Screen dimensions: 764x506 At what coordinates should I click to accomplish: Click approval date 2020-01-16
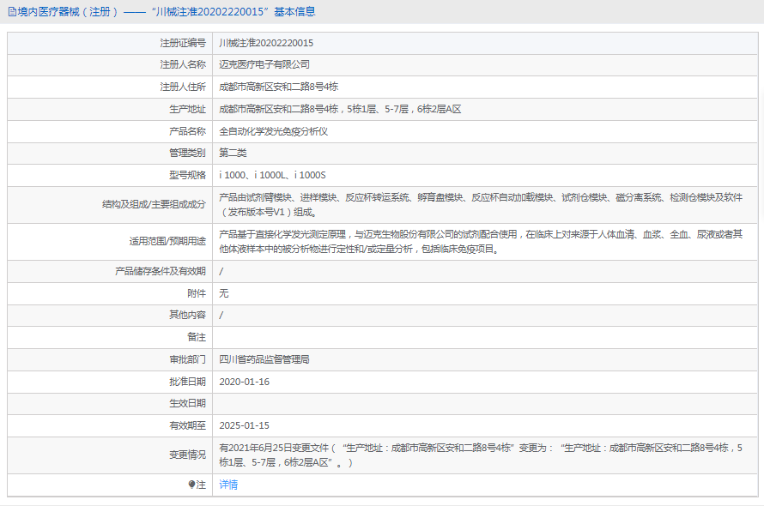244,382
